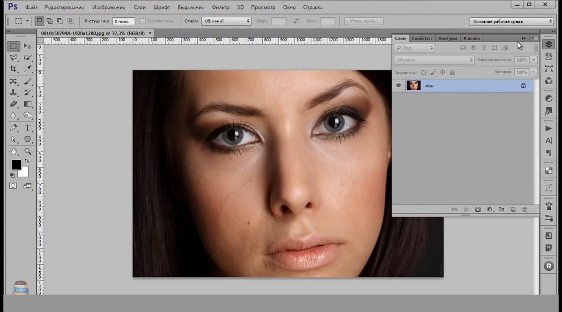Delete layer using trash icon
The width and height of the screenshot is (562, 312).
(x=525, y=210)
